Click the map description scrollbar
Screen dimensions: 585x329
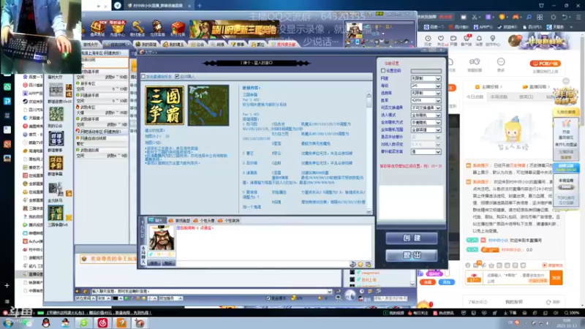[x=369, y=152]
